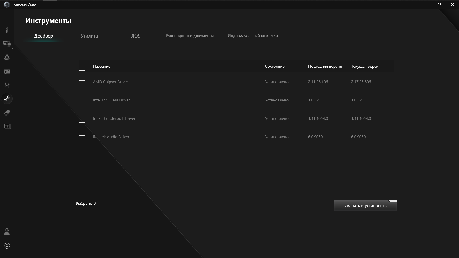This screenshot has width=459, height=258.
Task: Click Установлено status for Intel I225 LAN Driver
Action: pyautogui.click(x=277, y=100)
